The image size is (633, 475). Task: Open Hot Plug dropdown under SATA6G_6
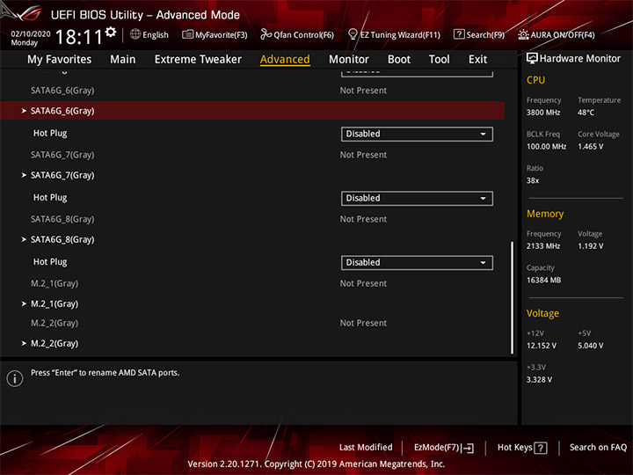click(417, 134)
